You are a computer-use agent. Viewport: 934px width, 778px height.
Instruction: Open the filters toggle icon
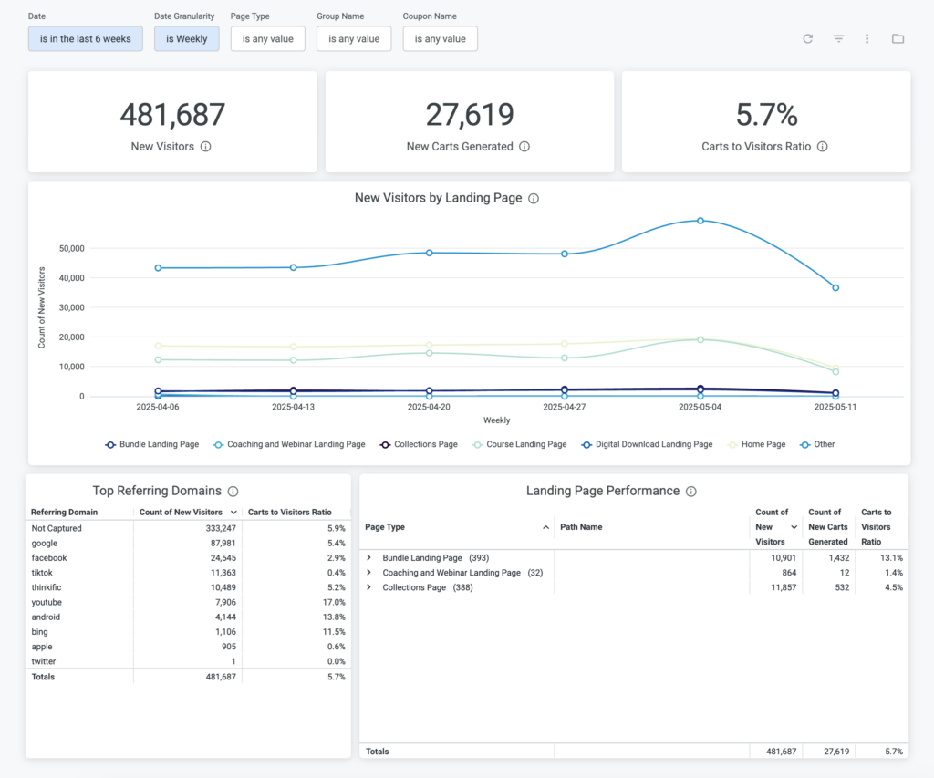838,39
